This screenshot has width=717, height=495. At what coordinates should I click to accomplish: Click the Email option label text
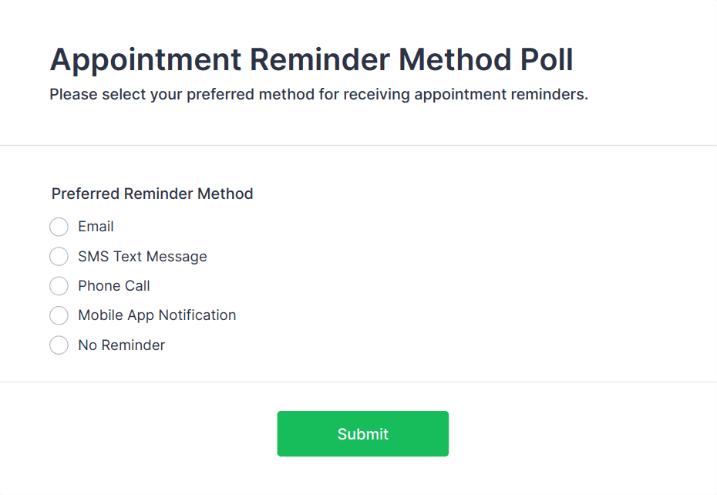(95, 227)
